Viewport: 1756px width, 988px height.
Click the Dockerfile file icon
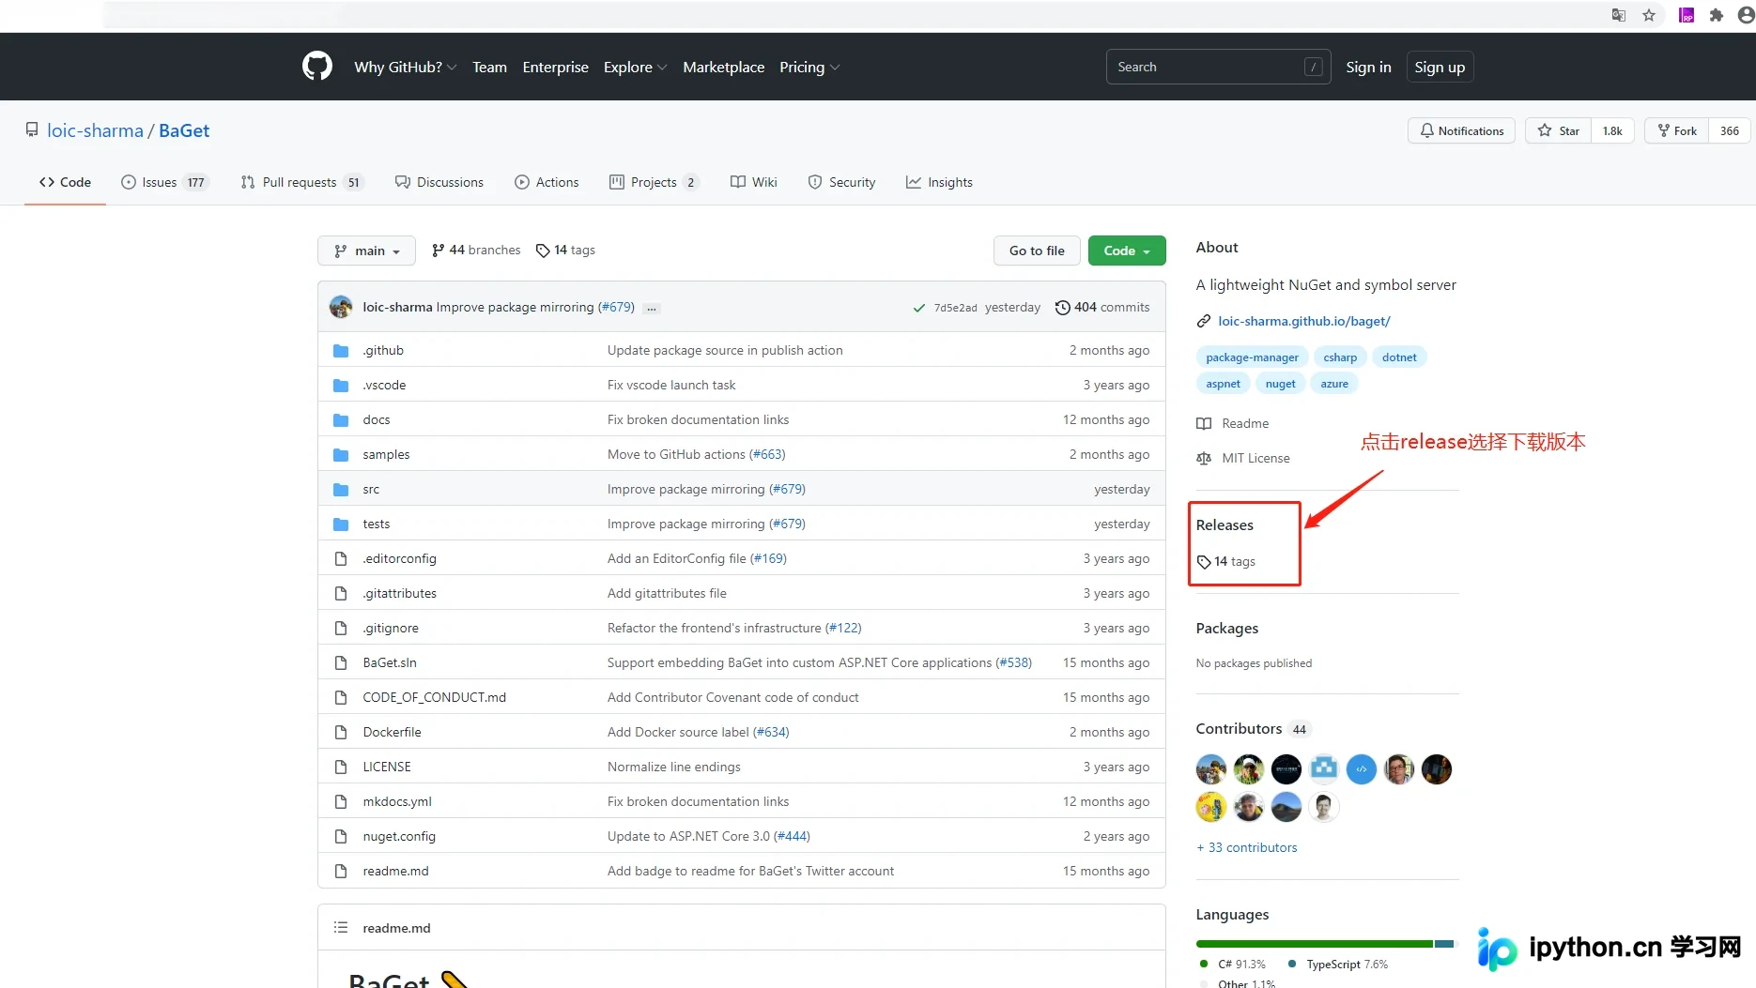click(x=341, y=733)
